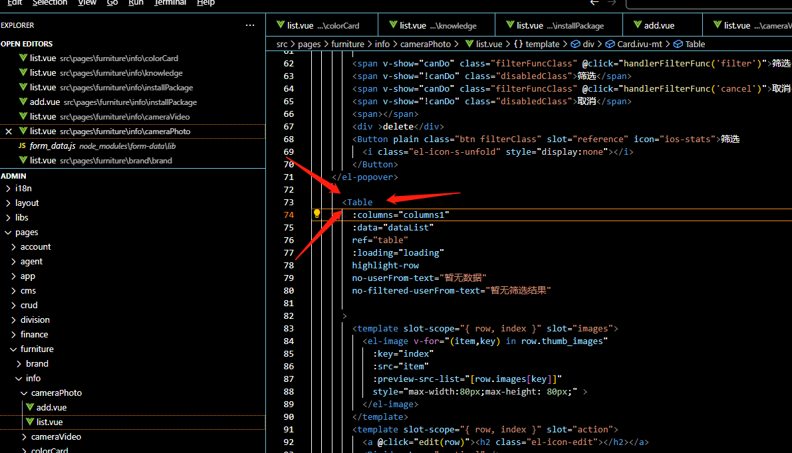Select the Table breadcrumb item

pyautogui.click(x=695, y=45)
